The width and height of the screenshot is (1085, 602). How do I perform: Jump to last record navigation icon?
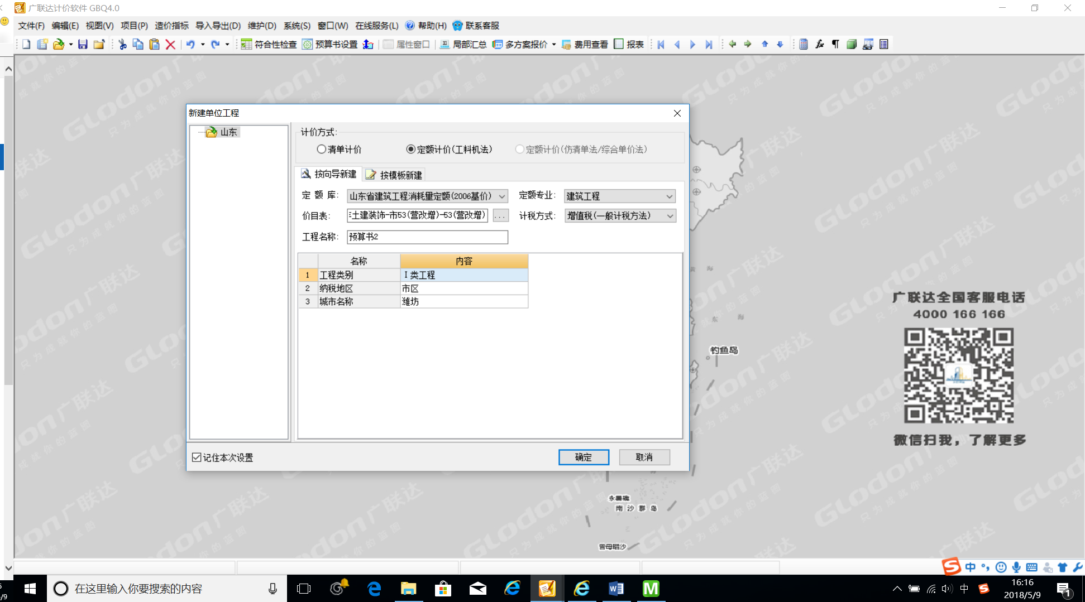point(709,45)
